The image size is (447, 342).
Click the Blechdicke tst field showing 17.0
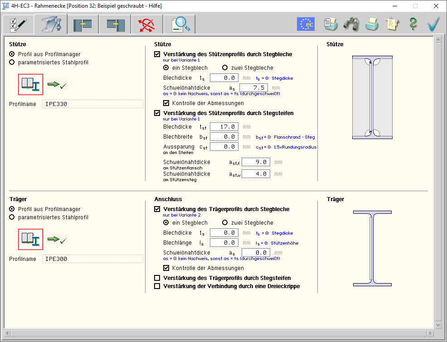[x=224, y=127]
